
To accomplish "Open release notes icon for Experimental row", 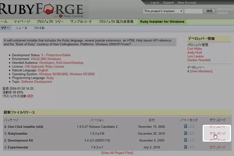I will 185,147.
